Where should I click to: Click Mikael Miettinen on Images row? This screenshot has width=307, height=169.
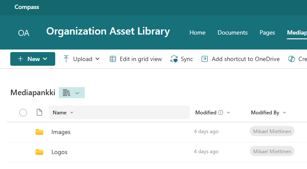[x=272, y=131]
